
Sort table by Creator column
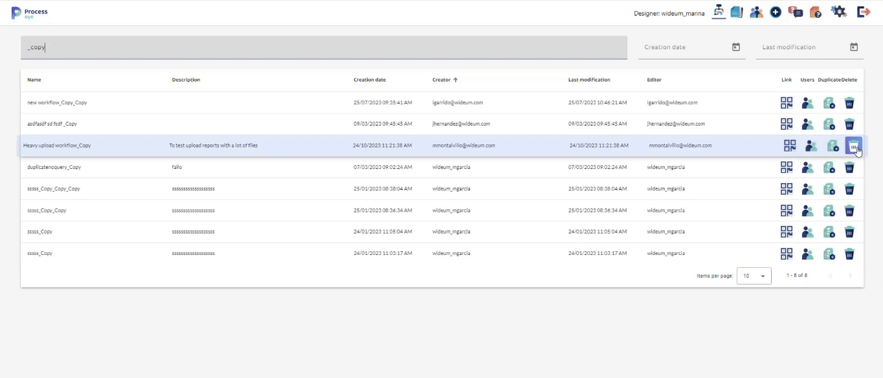(441, 80)
